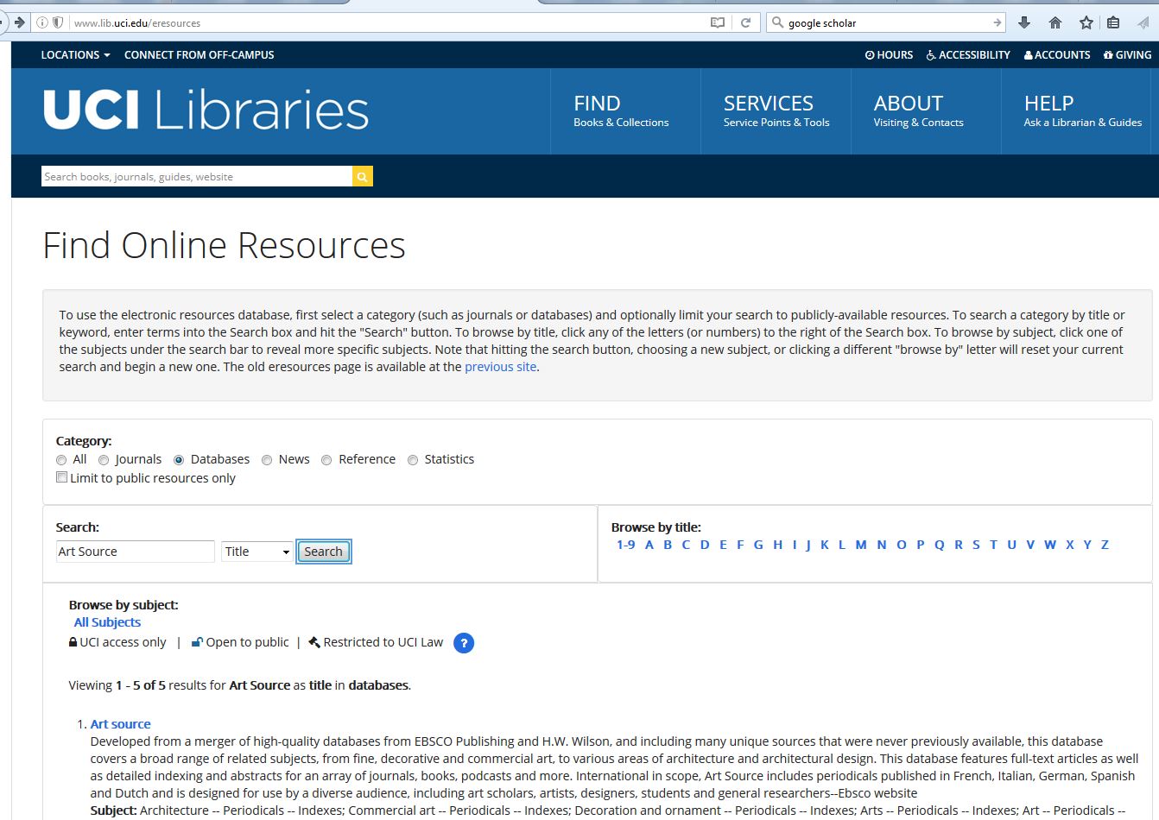Click the yellow site search magnifier button
This screenshot has width=1159, height=820.
(x=363, y=177)
